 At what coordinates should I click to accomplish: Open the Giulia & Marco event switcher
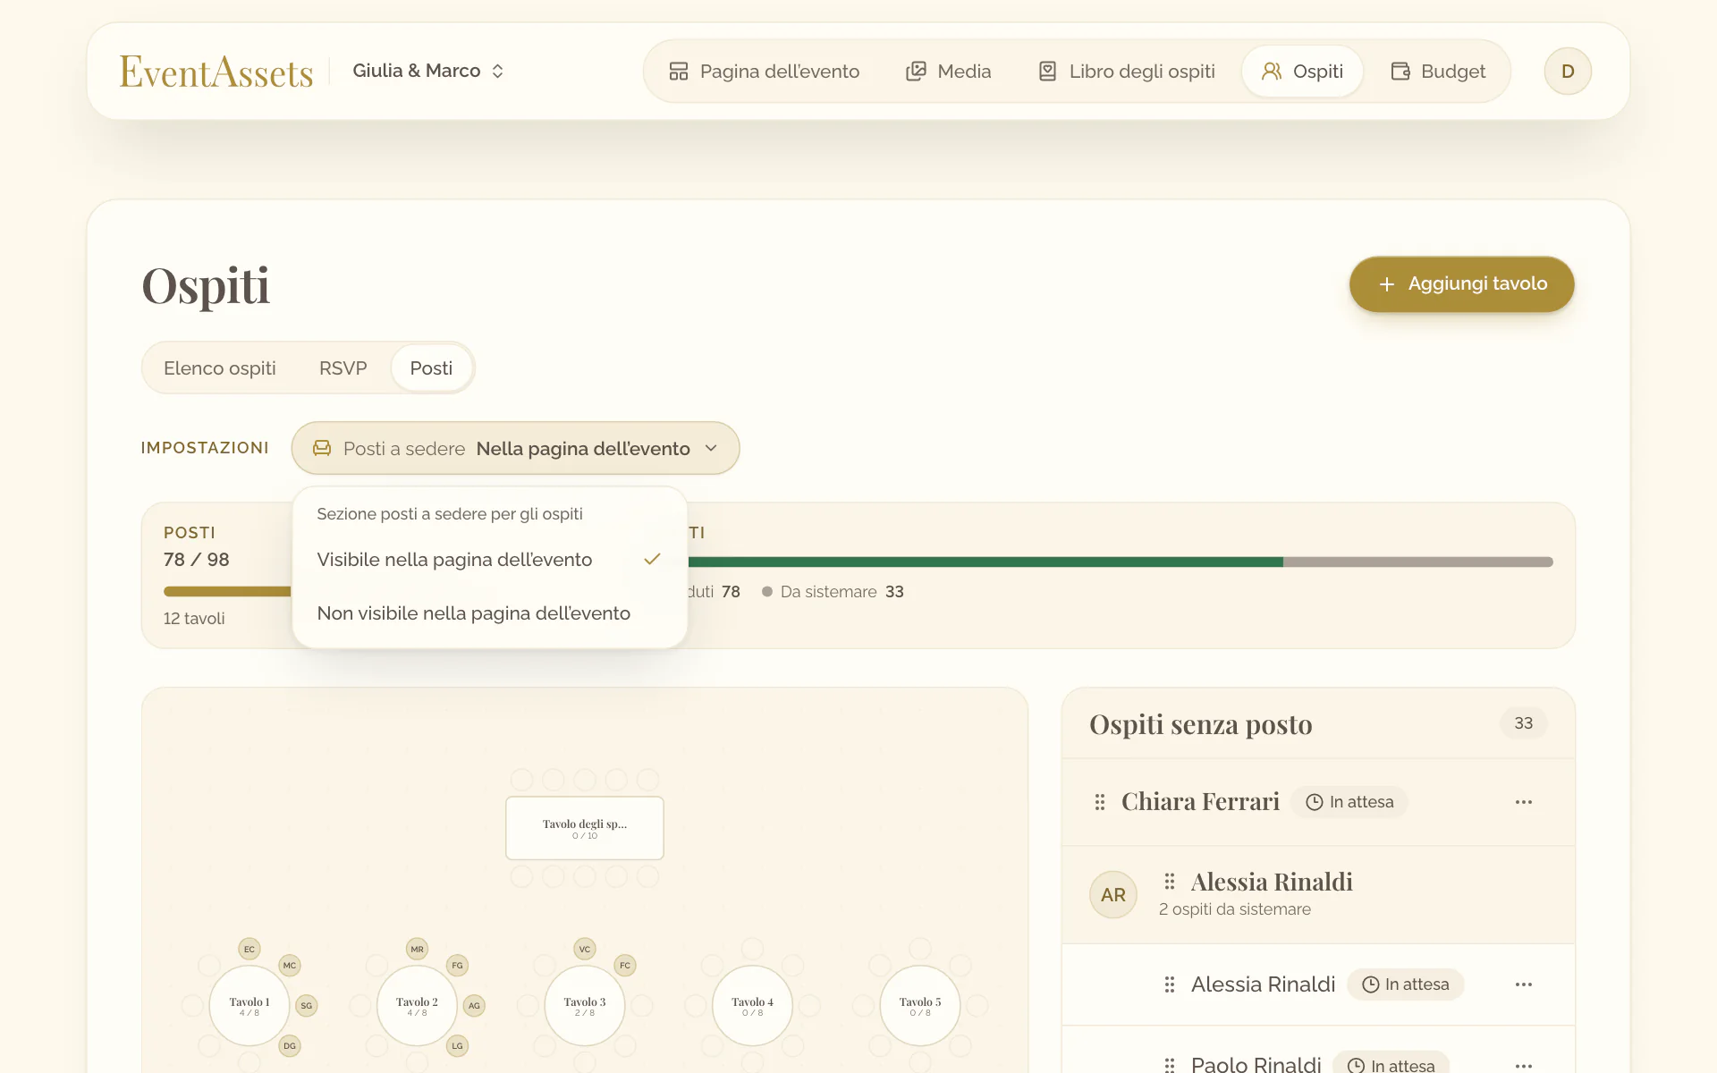[429, 71]
